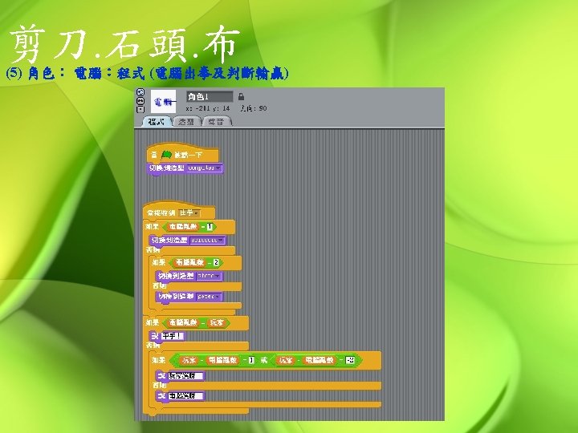Toggle the sprite drag lock icon
The width and height of the screenshot is (578, 433).
click(x=241, y=97)
